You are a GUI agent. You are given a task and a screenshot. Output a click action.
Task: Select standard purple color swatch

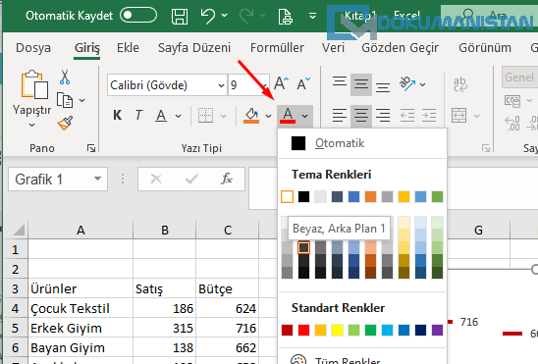click(x=437, y=330)
